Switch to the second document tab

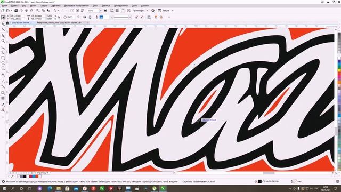coord(59,22)
